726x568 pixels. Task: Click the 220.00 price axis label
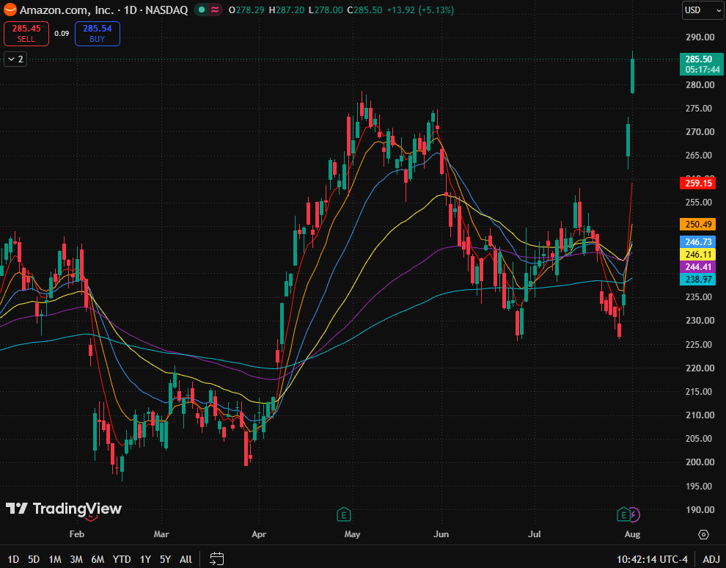point(700,368)
